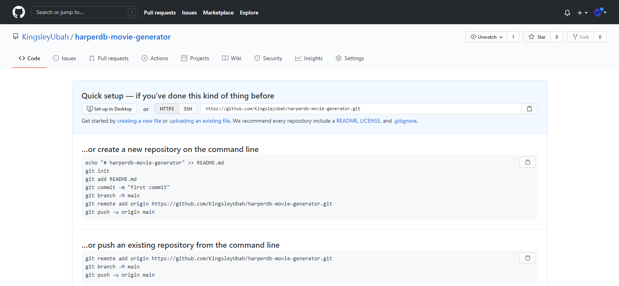Open Issues in top navigation
The width and height of the screenshot is (619, 286).
click(x=189, y=13)
